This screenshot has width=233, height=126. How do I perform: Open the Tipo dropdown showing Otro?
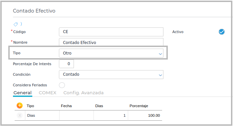(111, 53)
